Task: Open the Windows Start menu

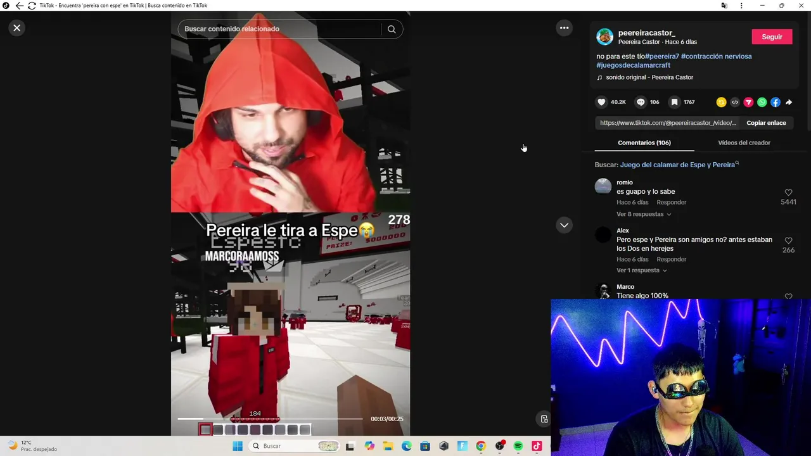Action: (238, 446)
